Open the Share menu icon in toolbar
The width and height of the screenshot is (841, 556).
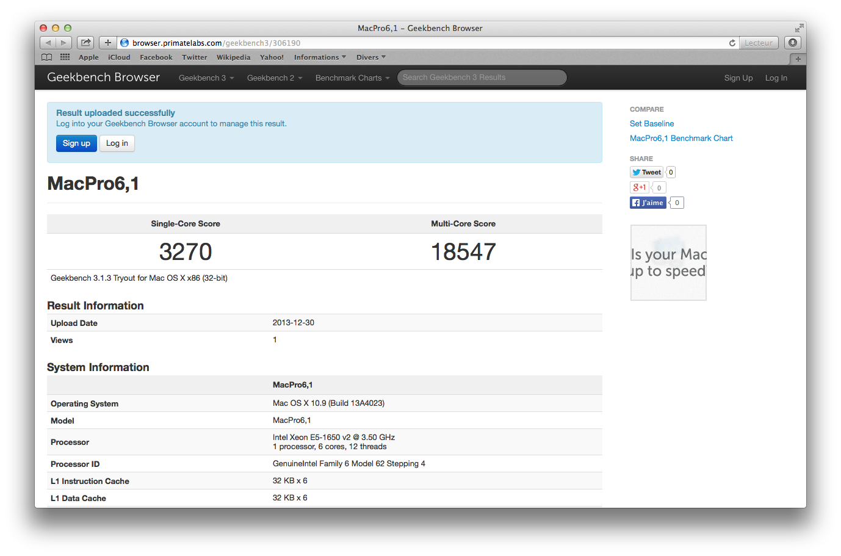(86, 43)
